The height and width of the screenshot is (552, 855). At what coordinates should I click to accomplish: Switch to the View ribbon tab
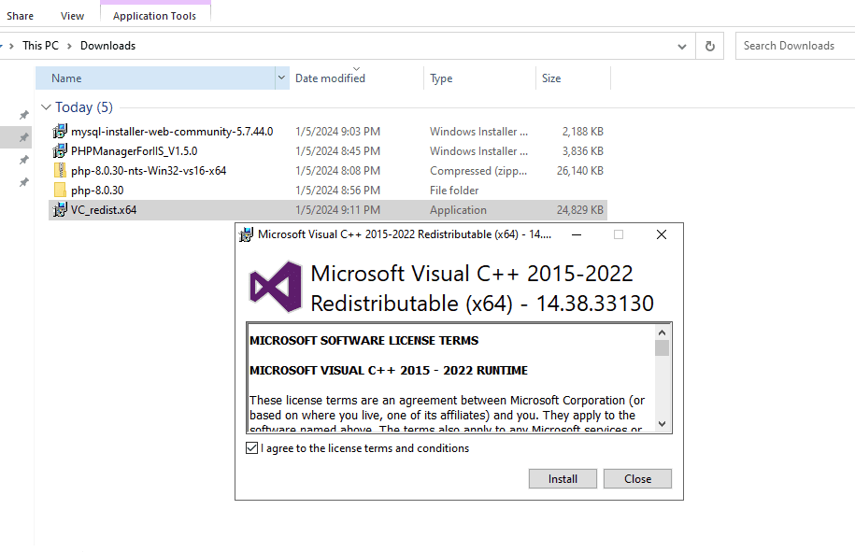pyautogui.click(x=72, y=16)
